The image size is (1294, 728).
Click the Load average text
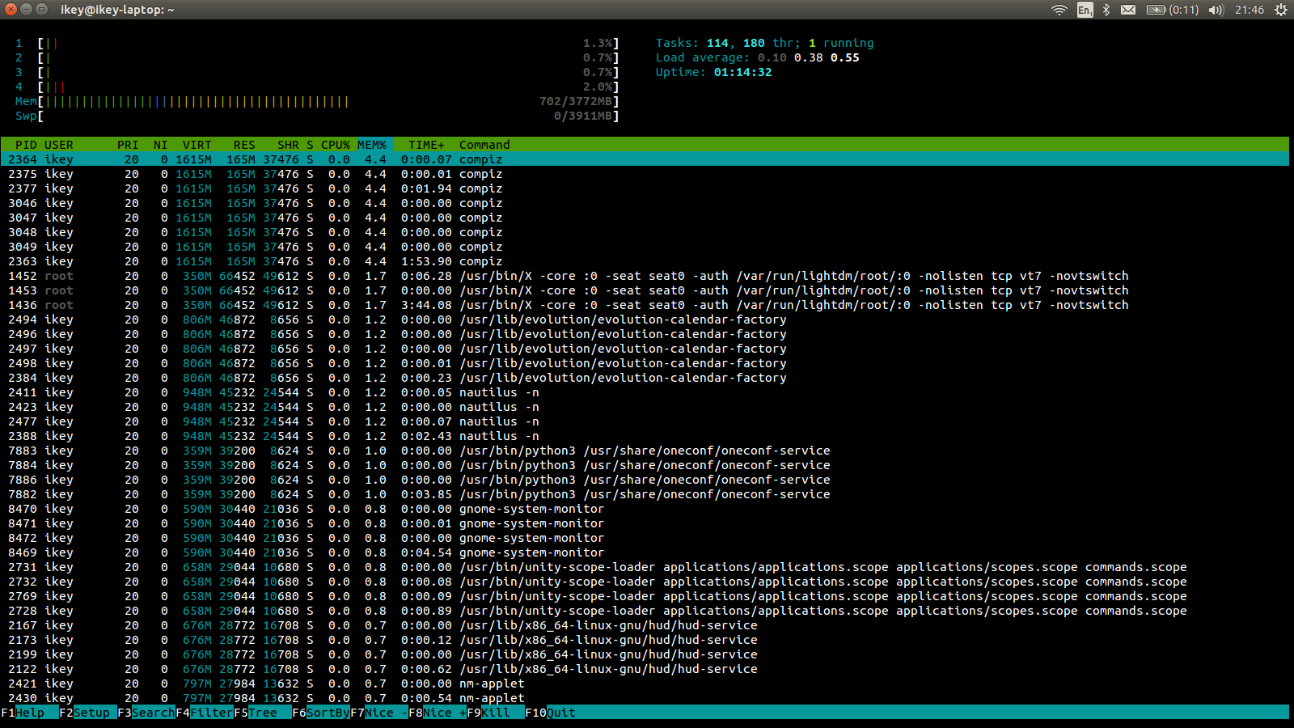point(758,57)
